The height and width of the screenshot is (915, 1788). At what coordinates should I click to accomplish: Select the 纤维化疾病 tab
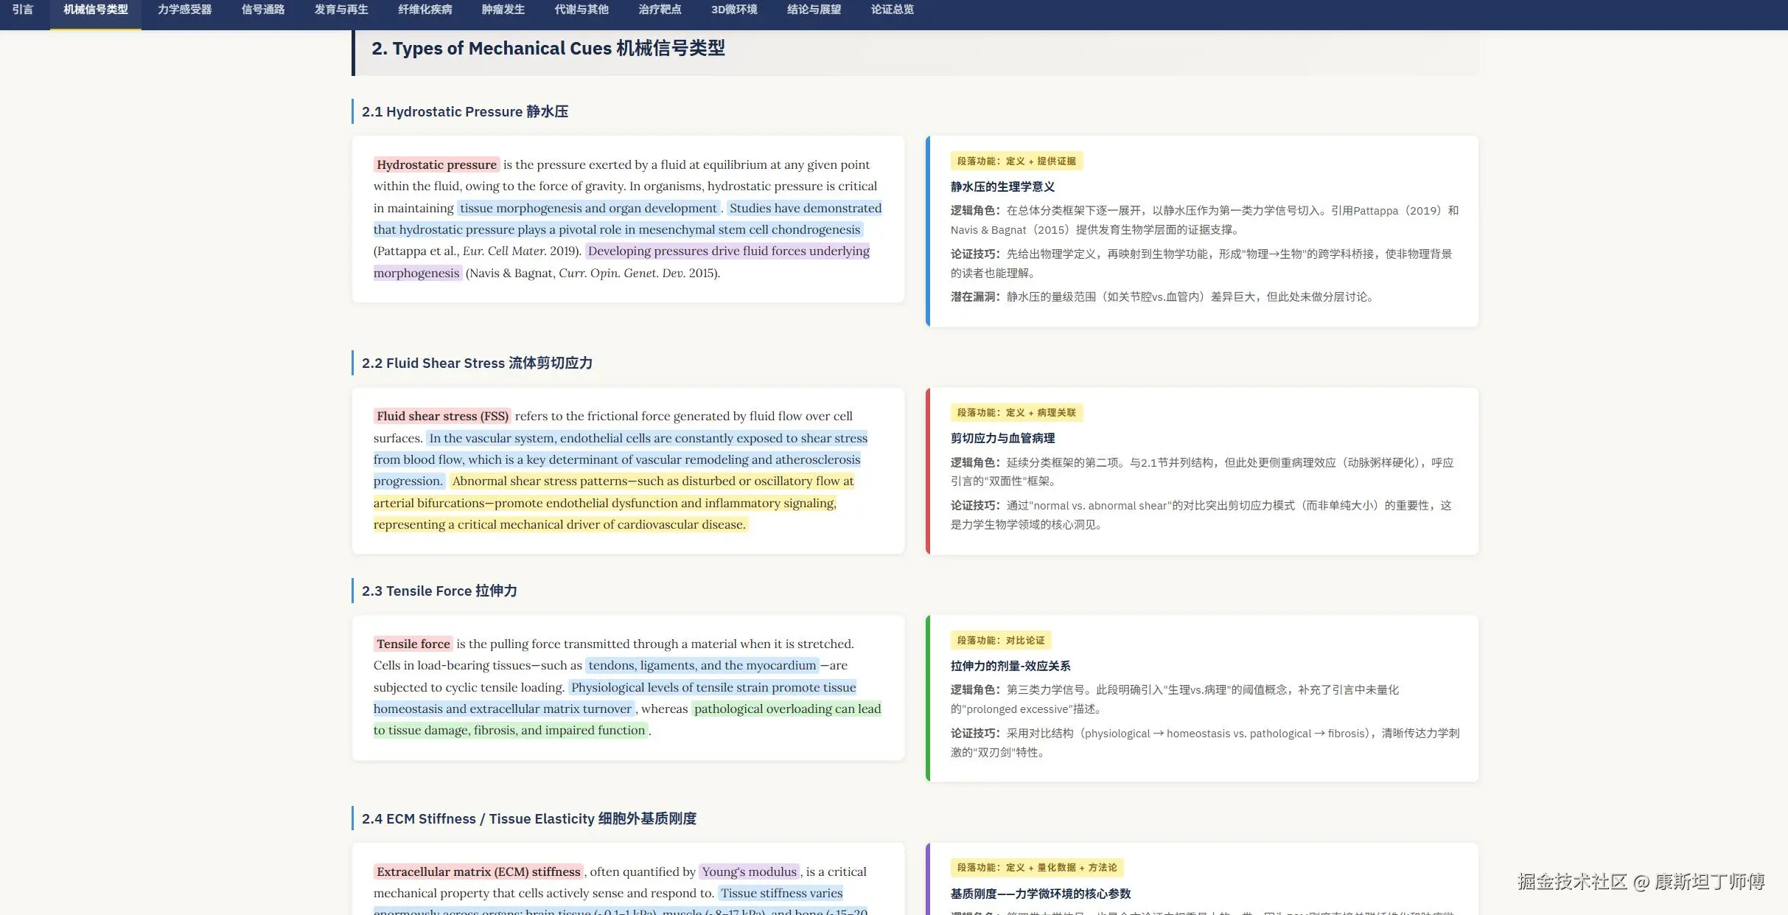425,10
